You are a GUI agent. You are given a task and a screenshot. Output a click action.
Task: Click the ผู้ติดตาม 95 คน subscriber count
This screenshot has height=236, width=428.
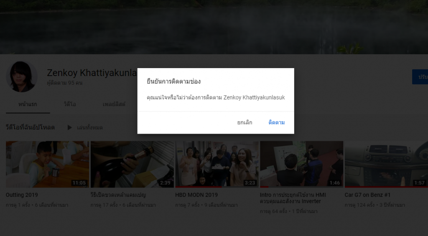(x=65, y=83)
